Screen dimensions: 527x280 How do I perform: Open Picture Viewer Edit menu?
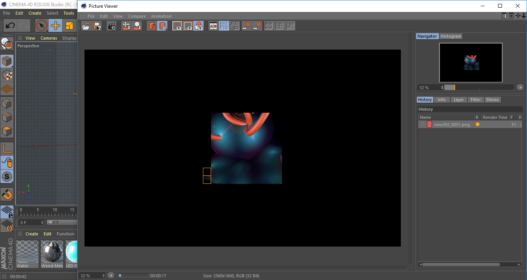click(104, 16)
